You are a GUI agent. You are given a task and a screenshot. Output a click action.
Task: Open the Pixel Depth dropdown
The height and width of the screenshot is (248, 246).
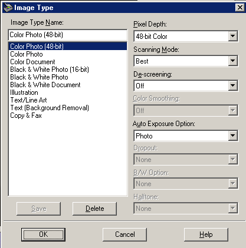pos(232,36)
